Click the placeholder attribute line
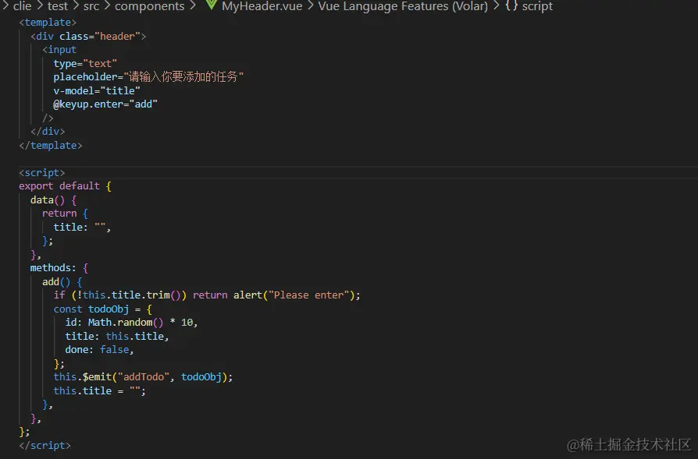 pyautogui.click(x=148, y=77)
